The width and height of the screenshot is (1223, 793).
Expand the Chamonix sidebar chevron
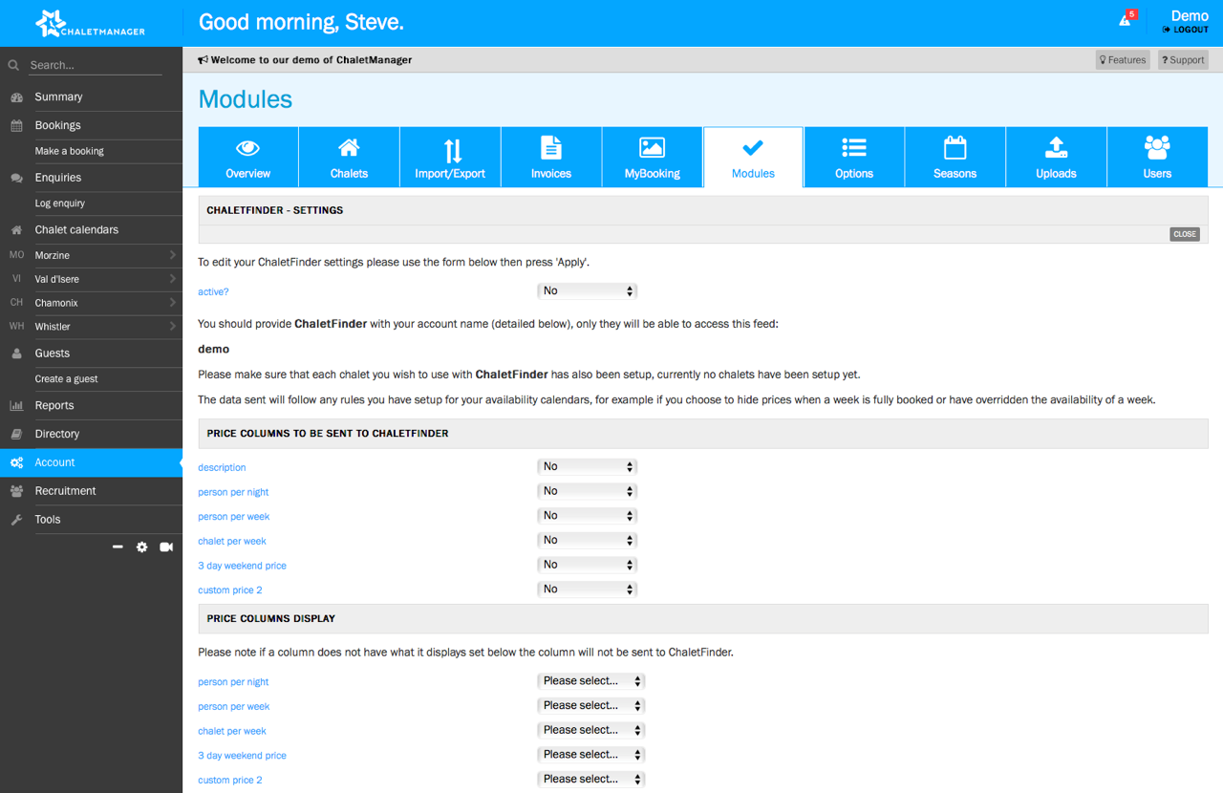pos(173,303)
